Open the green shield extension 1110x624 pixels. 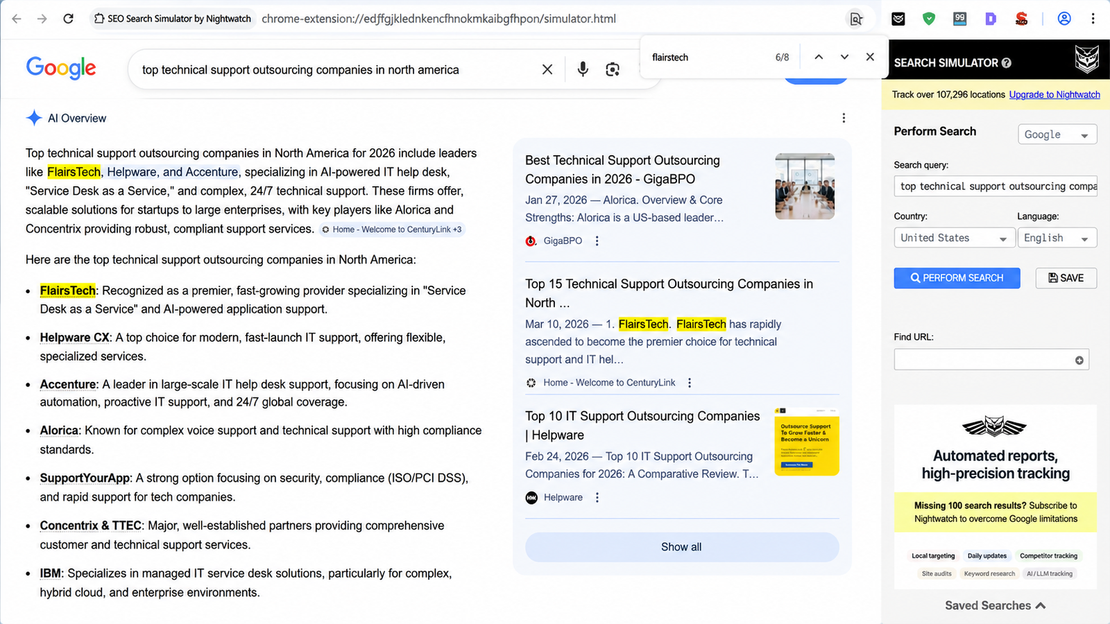[929, 19]
